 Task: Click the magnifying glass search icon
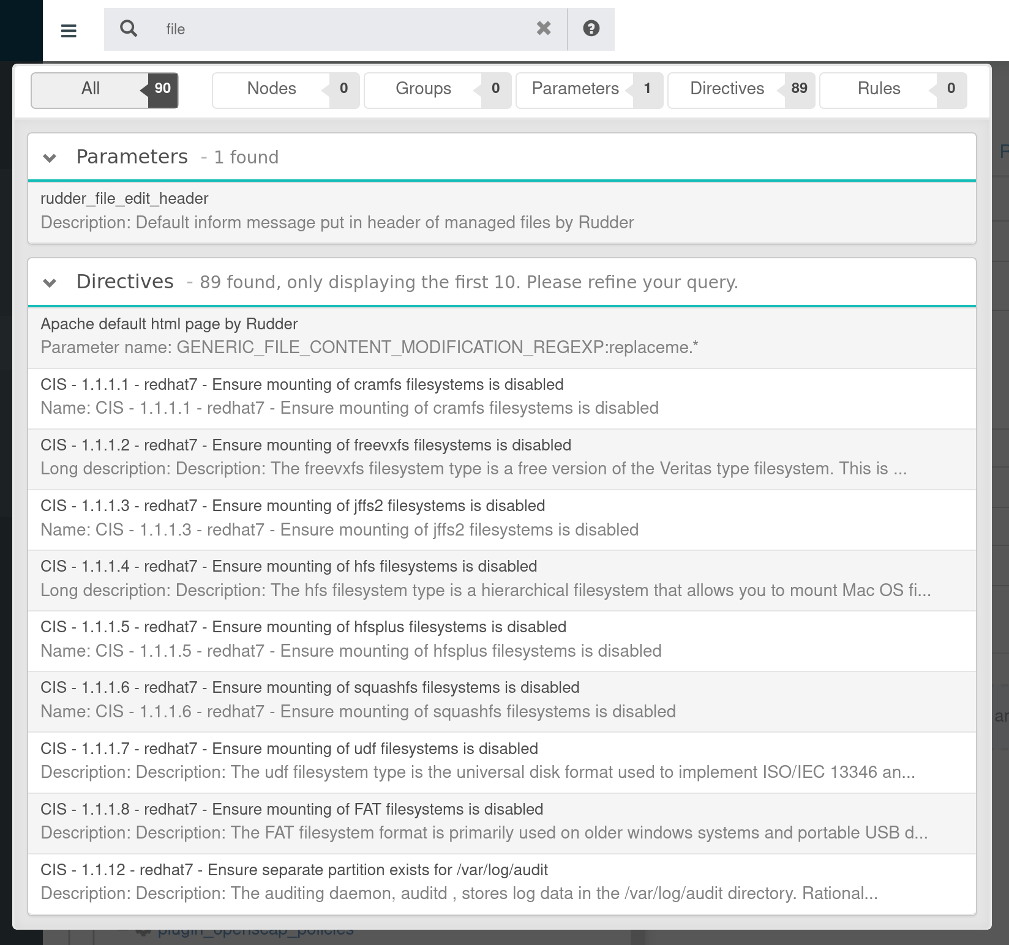[129, 28]
